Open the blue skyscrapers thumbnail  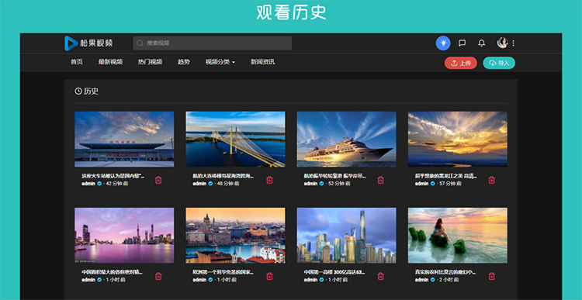(346, 235)
